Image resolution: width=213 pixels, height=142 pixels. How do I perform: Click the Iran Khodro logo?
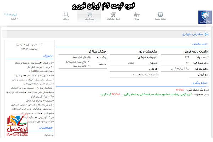(x=205, y=17)
